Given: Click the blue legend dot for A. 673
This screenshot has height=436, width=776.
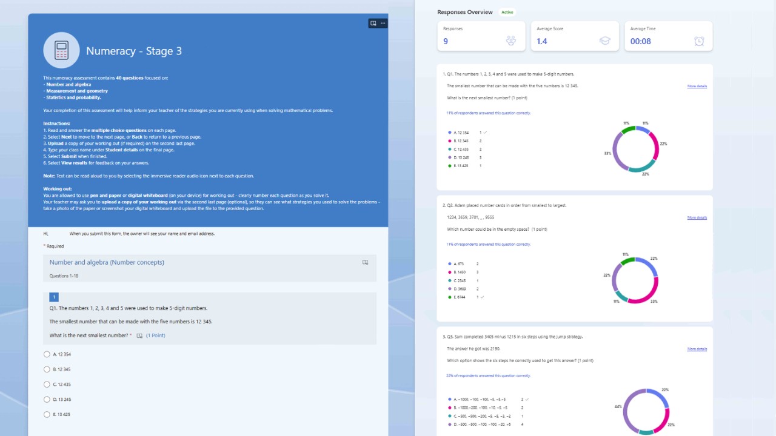Looking at the screenshot, I should [x=450, y=264].
